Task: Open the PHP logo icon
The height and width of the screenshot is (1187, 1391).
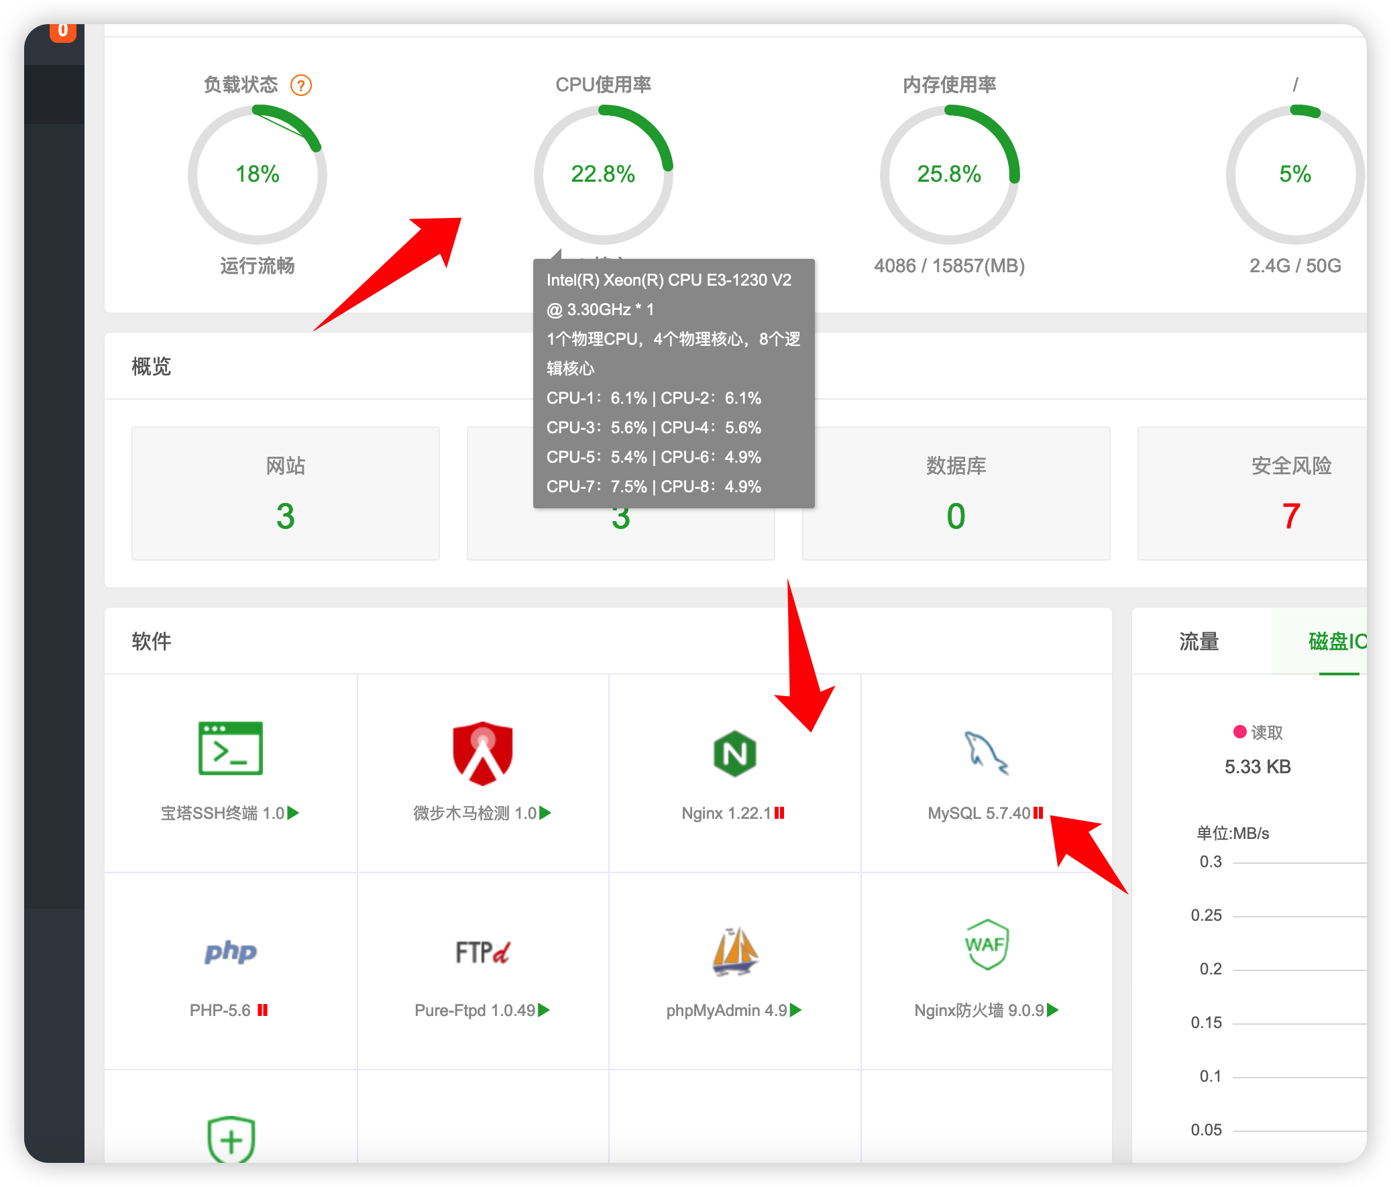Action: coord(230,952)
